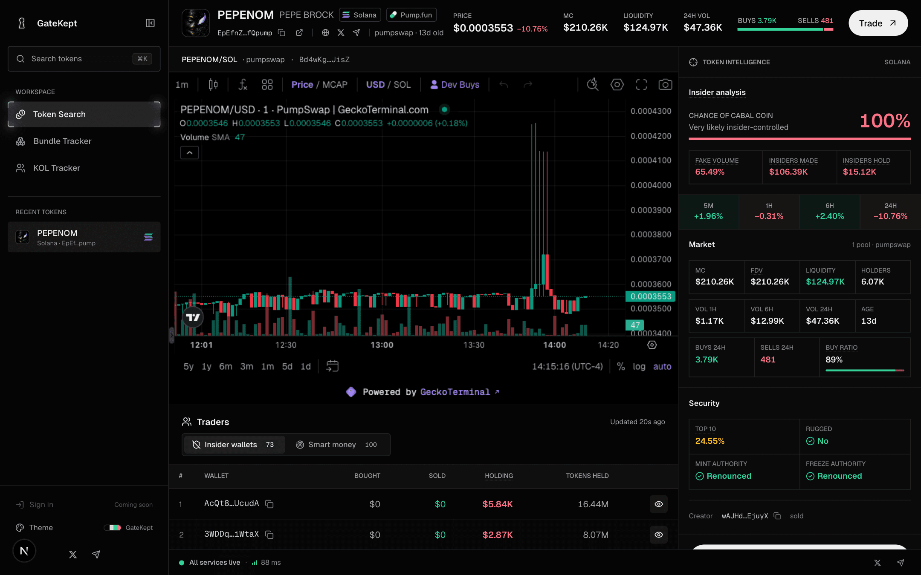921x575 pixels.
Task: Open Token Search in workspace
Action: click(x=84, y=114)
